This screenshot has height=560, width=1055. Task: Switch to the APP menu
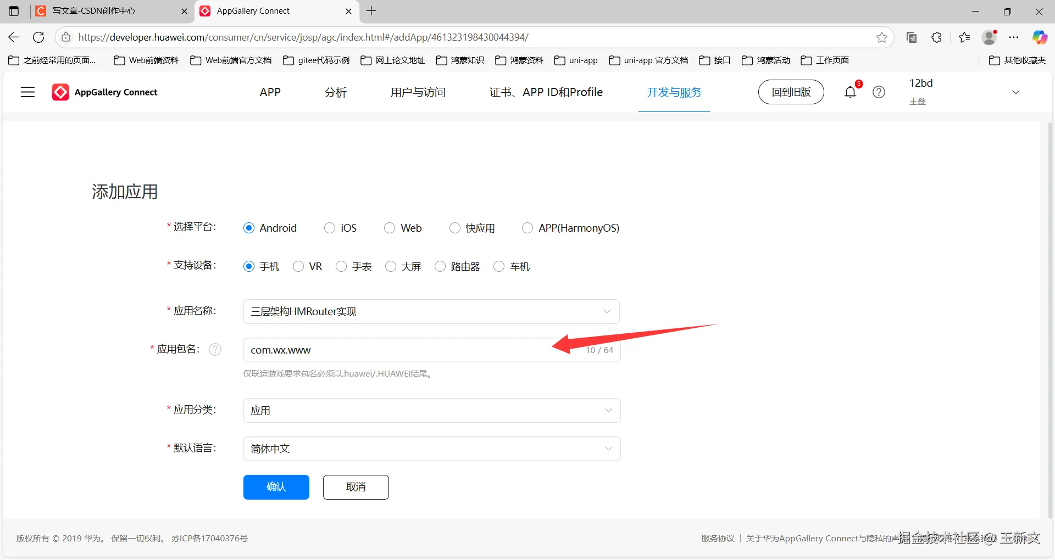270,92
